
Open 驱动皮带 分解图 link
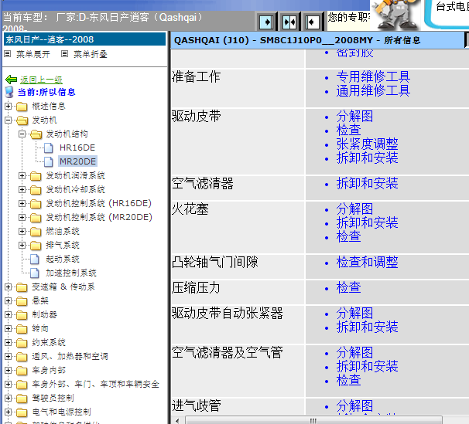click(x=354, y=117)
